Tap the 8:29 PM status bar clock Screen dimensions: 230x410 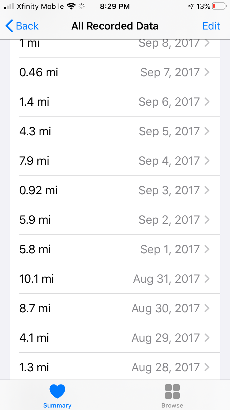115,6
